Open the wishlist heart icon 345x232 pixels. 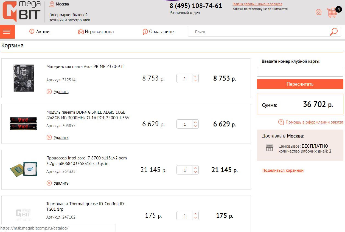(x=318, y=12)
